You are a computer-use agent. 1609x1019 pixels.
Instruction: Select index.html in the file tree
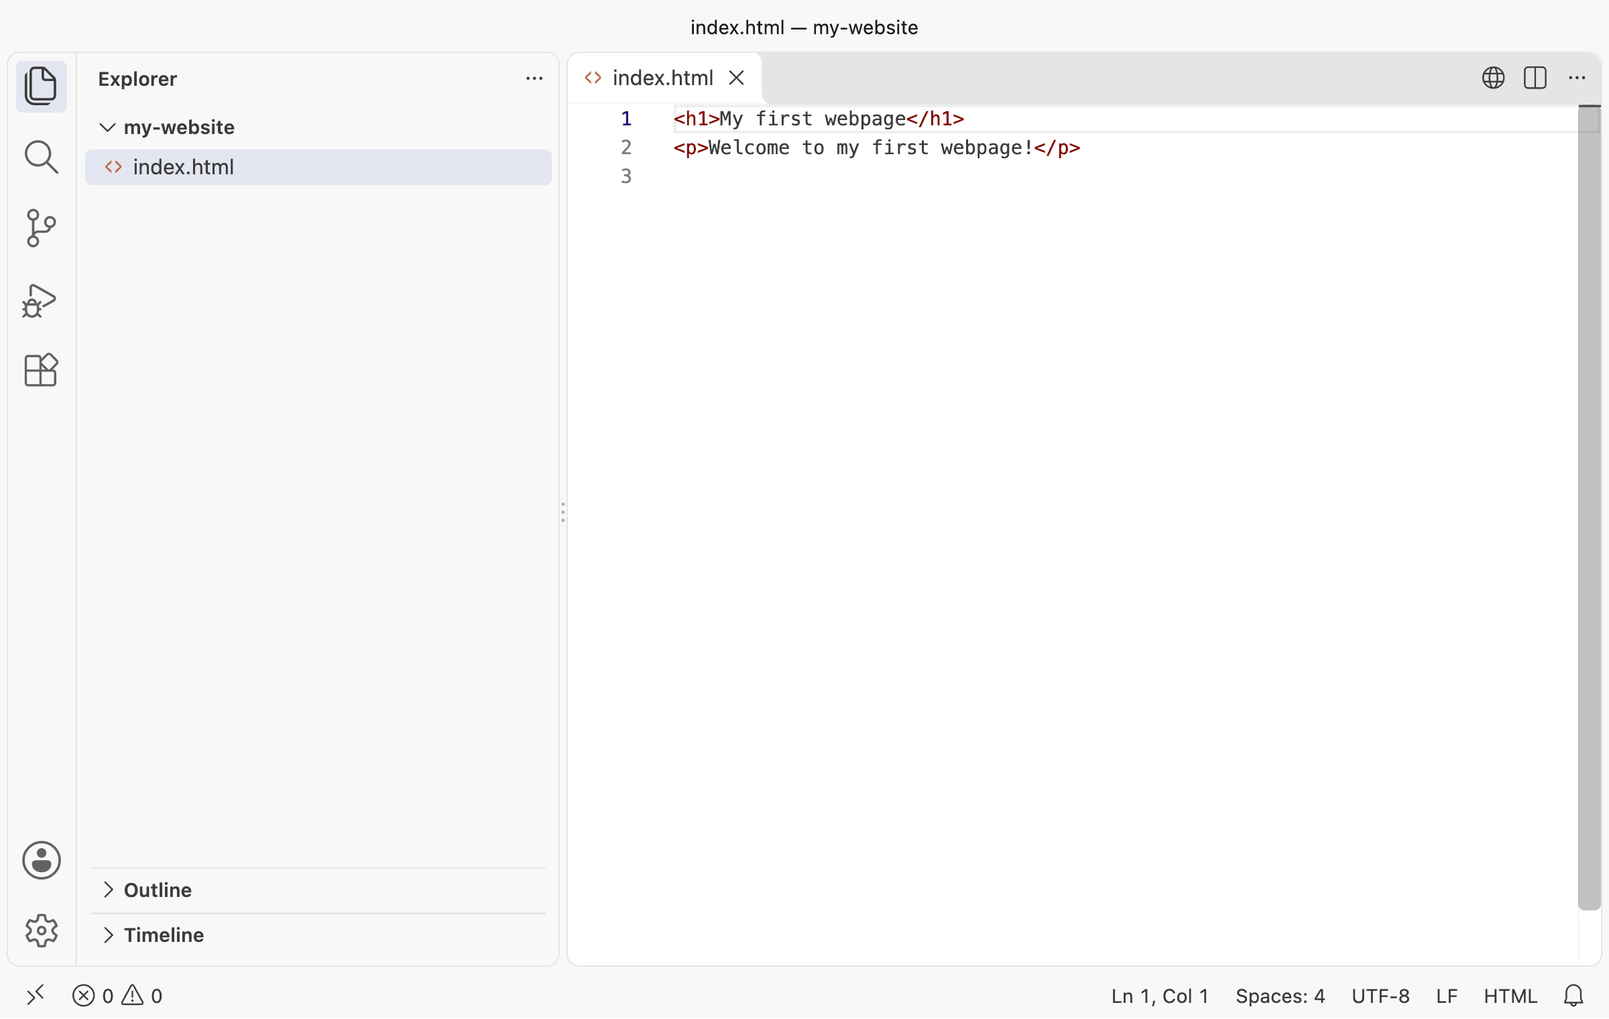318,167
